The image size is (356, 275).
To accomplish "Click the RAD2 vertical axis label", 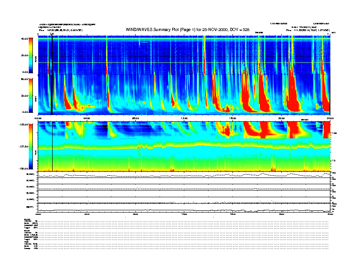I will tap(36, 59).
